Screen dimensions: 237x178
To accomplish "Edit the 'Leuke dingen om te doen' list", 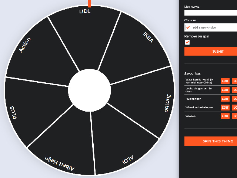I will point(225,90).
